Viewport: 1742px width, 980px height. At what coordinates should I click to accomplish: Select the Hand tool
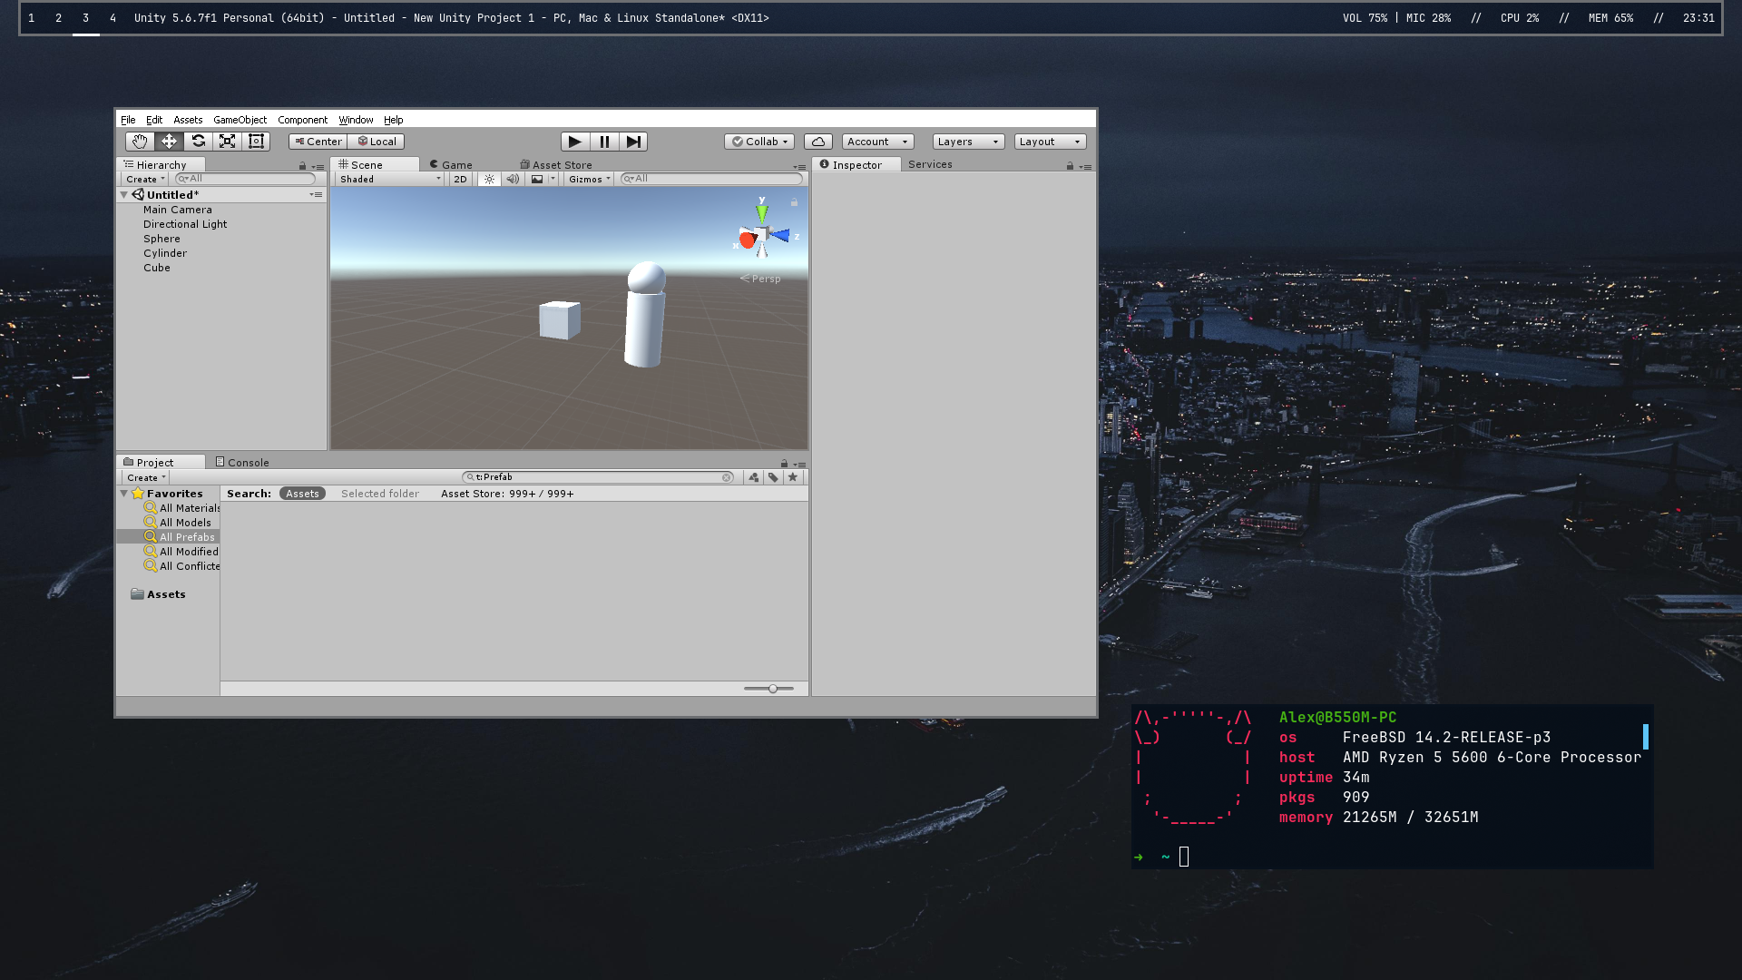[139, 142]
